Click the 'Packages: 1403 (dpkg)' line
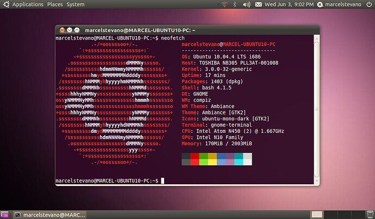This screenshot has width=375, height=219. 212,82
